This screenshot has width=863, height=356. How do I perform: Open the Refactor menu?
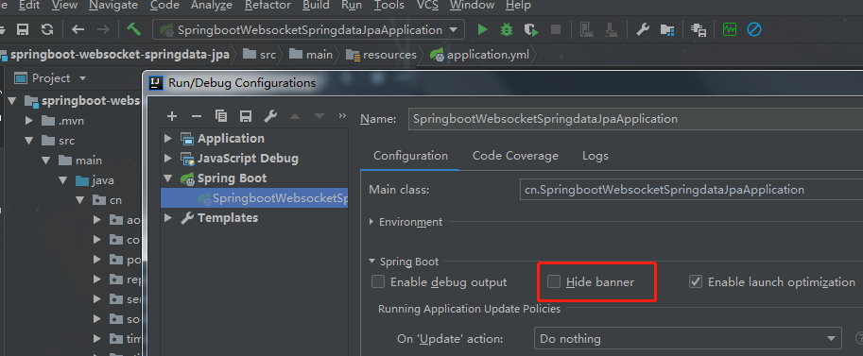[x=268, y=6]
